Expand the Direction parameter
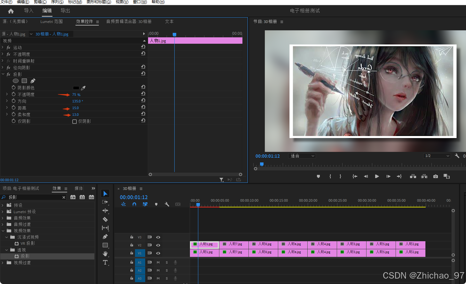 (7, 101)
